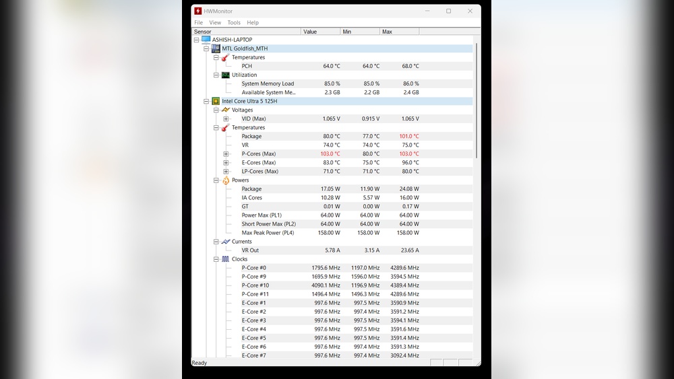Collapse motherboard Temperatures group above PCH
The image size is (674, 379).
[x=216, y=57]
